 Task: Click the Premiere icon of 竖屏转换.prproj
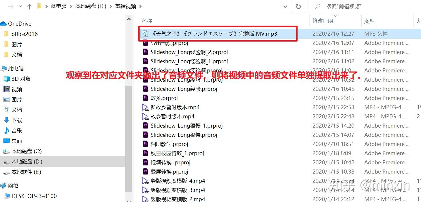pos(146,171)
